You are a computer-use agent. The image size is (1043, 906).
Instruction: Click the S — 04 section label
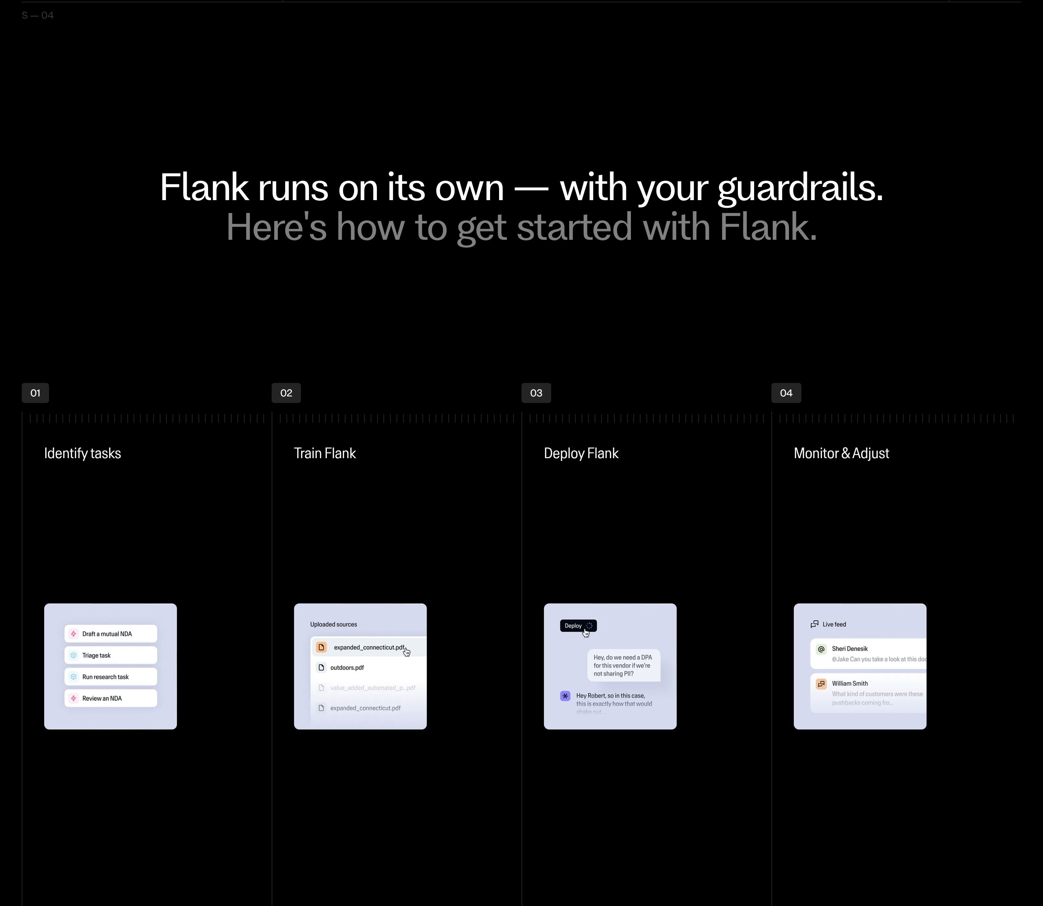(38, 16)
